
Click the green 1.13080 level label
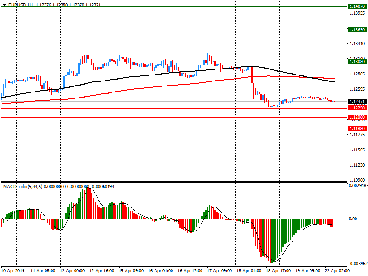tap(357, 61)
